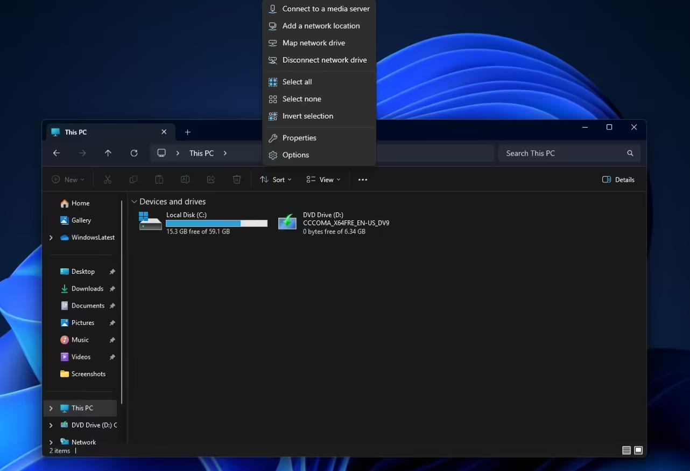Click the search magnifier icon
Viewport: 690px width, 471px height.
click(630, 153)
